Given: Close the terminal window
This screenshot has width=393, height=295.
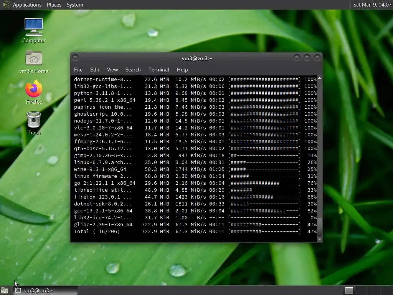Looking at the screenshot, I should [317, 58].
